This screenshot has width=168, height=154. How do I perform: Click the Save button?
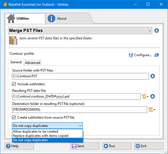pyautogui.click(x=85, y=146)
